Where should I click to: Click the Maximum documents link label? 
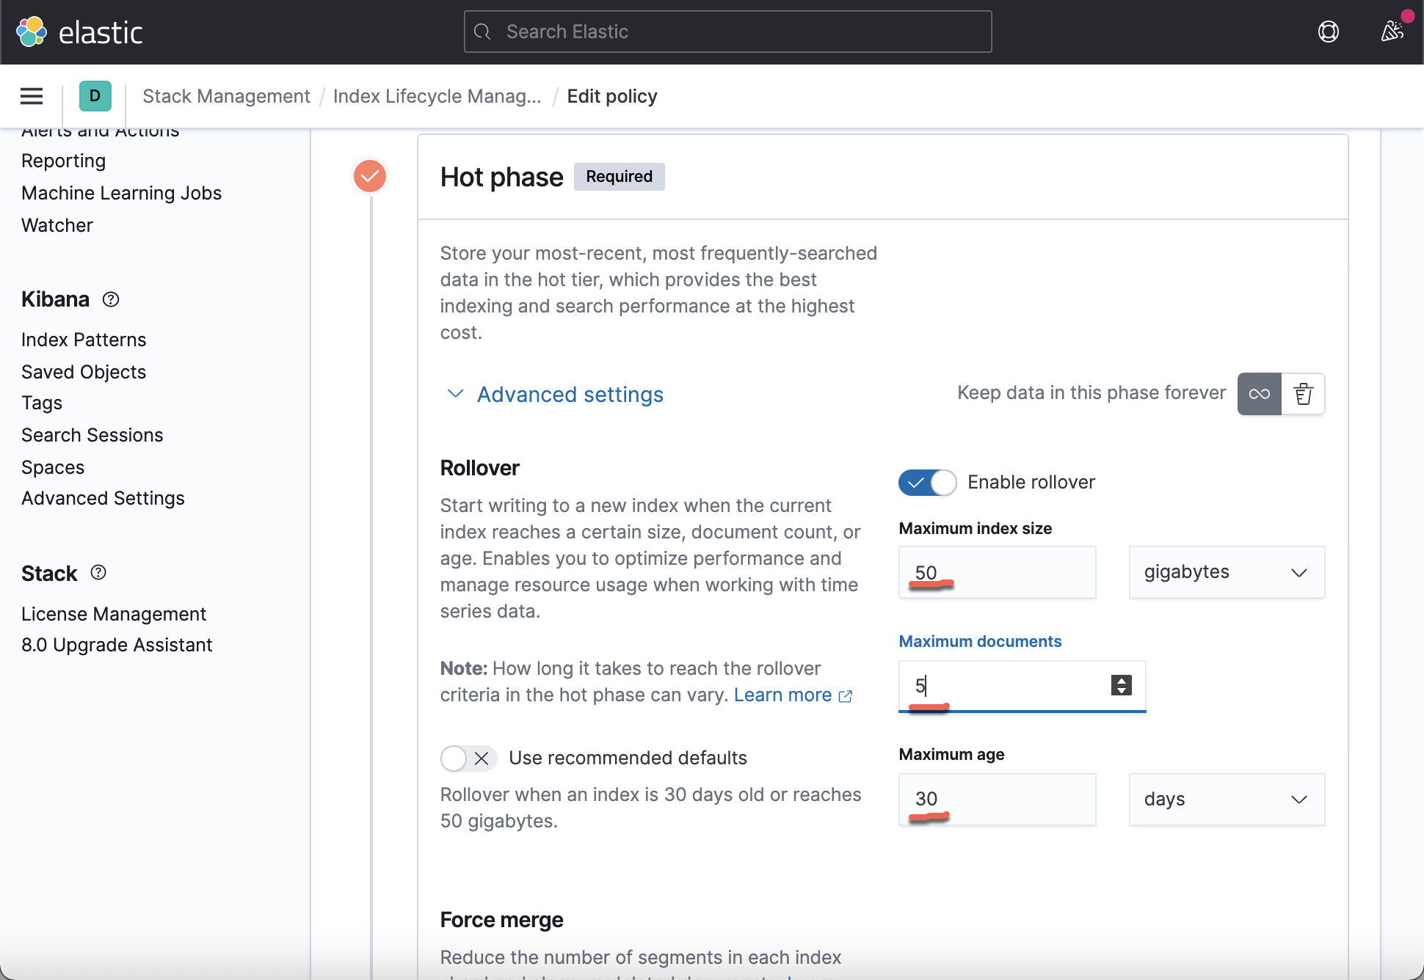(x=979, y=641)
